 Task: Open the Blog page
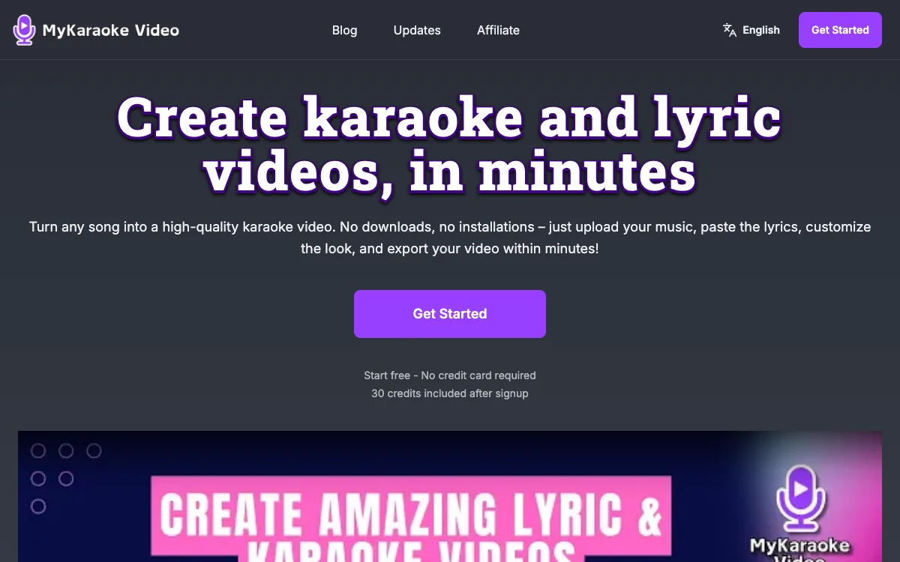pos(344,30)
